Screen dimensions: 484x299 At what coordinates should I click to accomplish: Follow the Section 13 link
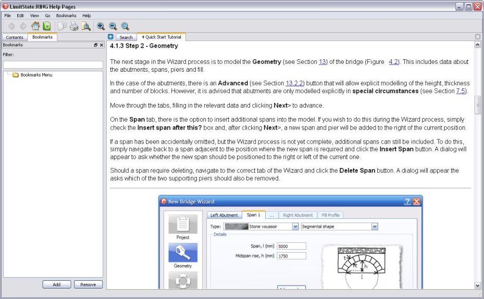[x=322, y=62]
